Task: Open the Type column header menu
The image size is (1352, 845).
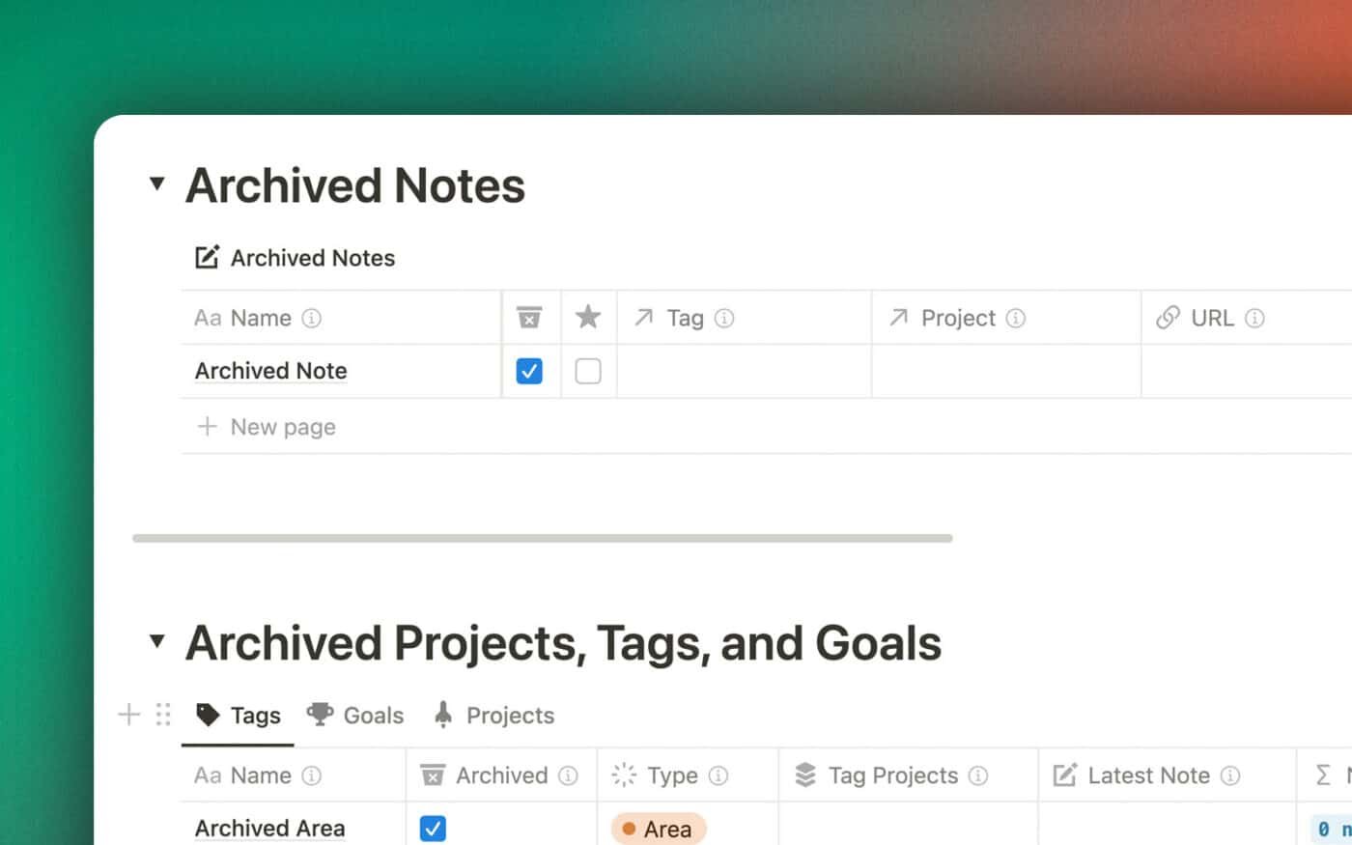Action: coord(672,775)
